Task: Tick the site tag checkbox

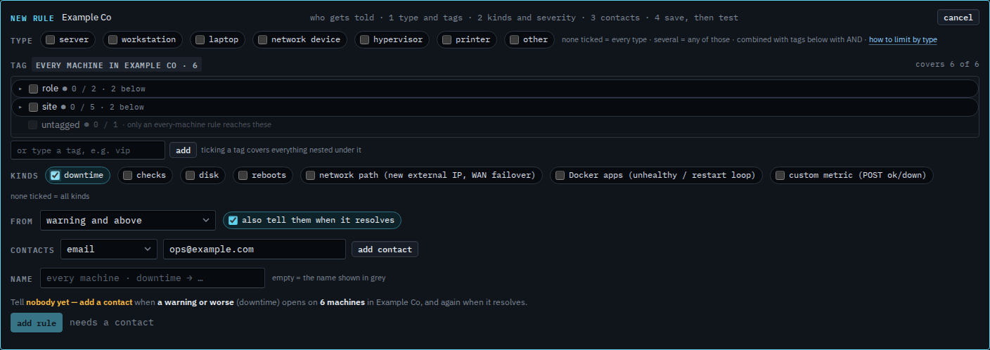Action: coord(33,107)
